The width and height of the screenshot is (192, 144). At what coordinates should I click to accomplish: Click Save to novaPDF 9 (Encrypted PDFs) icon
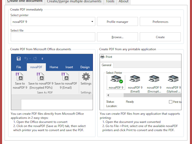coord(41,76)
